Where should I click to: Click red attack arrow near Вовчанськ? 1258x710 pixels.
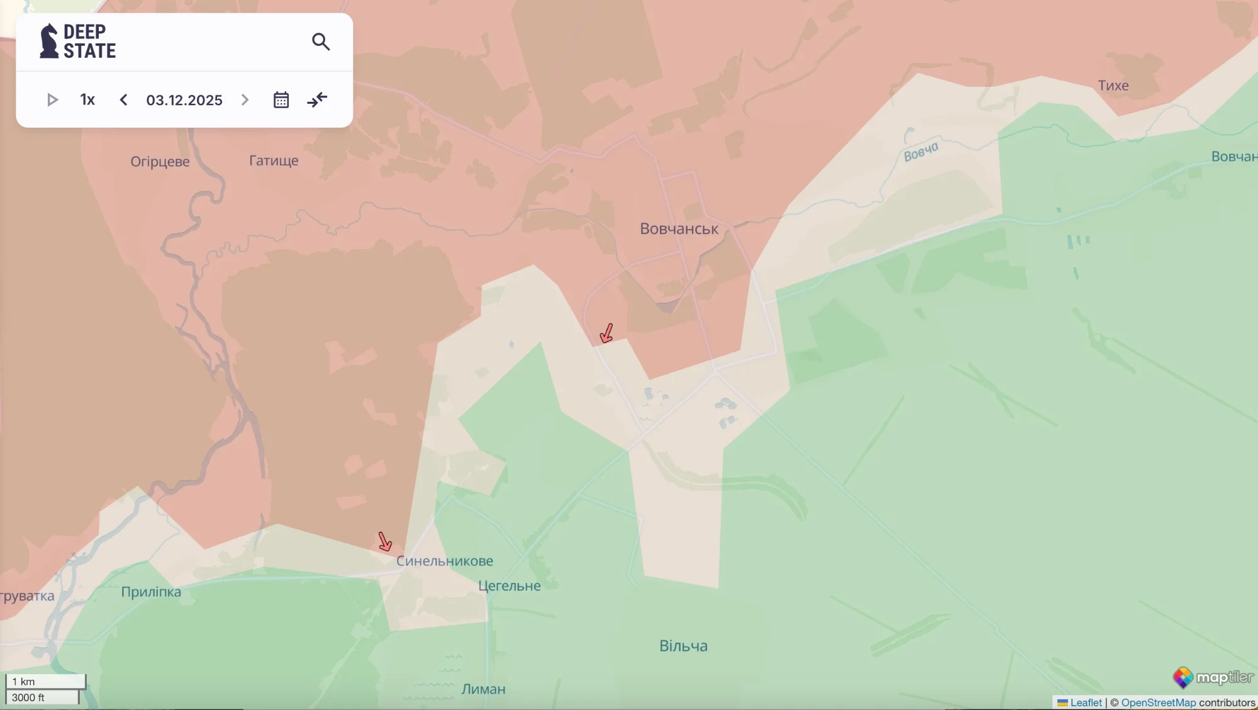(x=606, y=333)
